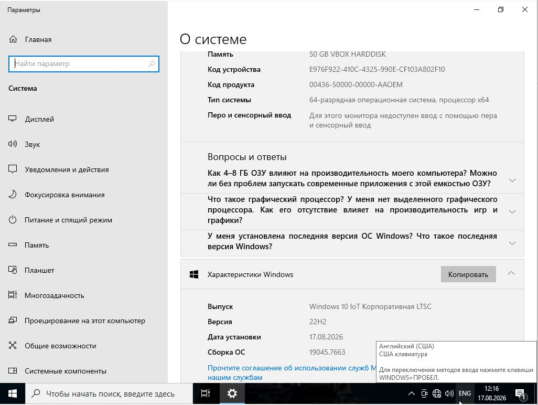Open the Windows Start menu
This screenshot has width=538, height=405.
[x=13, y=393]
